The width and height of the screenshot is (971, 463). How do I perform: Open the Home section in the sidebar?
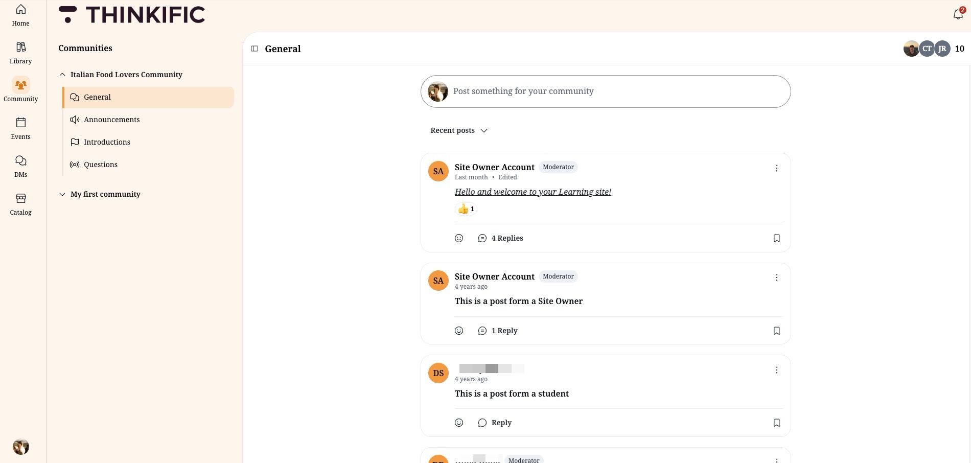coord(20,15)
